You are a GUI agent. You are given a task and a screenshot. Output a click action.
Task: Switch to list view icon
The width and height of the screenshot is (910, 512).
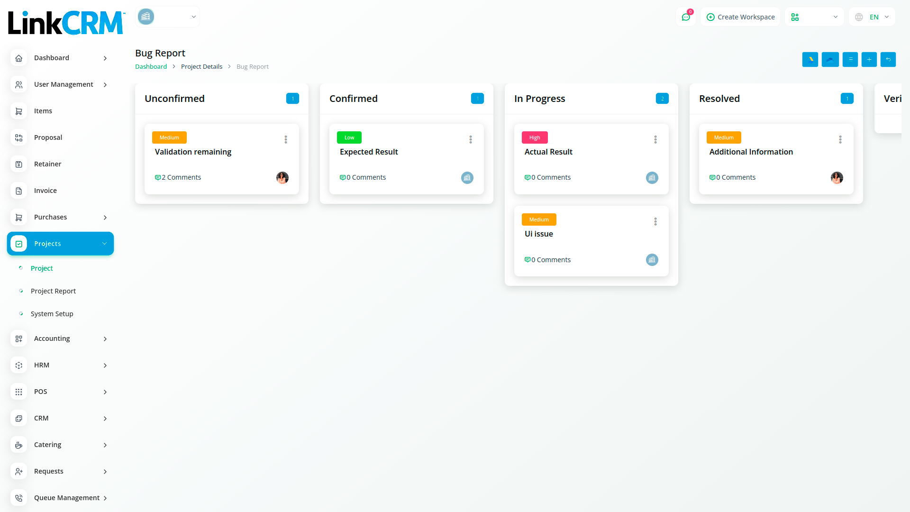850,59
